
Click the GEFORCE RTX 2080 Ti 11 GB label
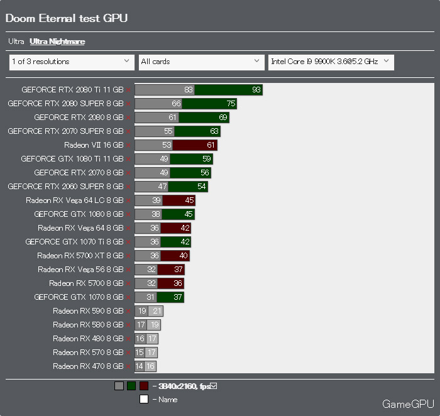click(72, 90)
